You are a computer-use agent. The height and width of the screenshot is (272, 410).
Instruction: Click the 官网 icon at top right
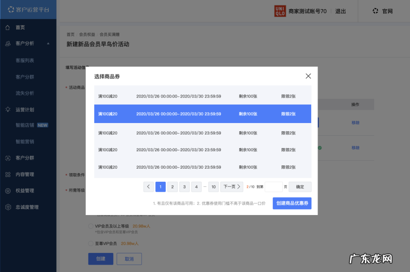tap(375, 11)
